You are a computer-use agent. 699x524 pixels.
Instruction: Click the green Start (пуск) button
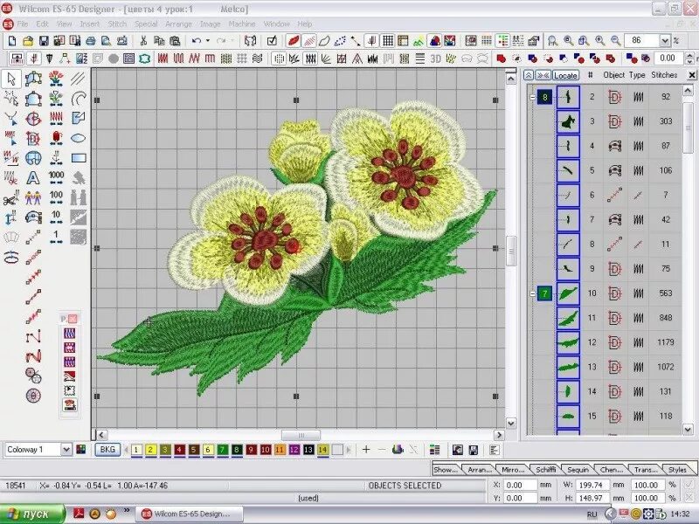click(32, 514)
